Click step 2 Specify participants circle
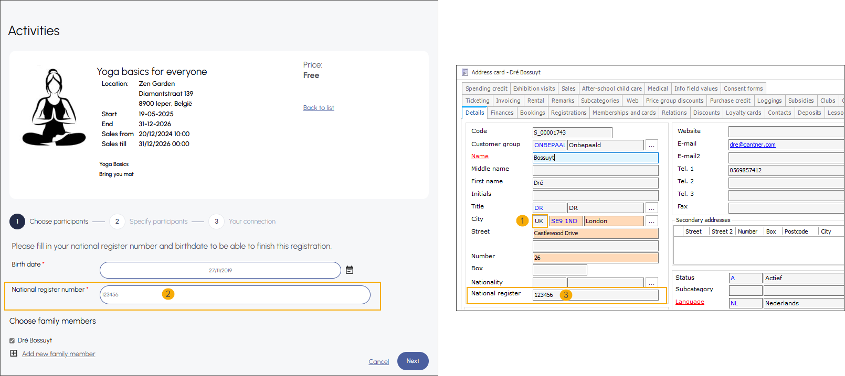Viewport: 845px width, 376px height. pos(117,222)
